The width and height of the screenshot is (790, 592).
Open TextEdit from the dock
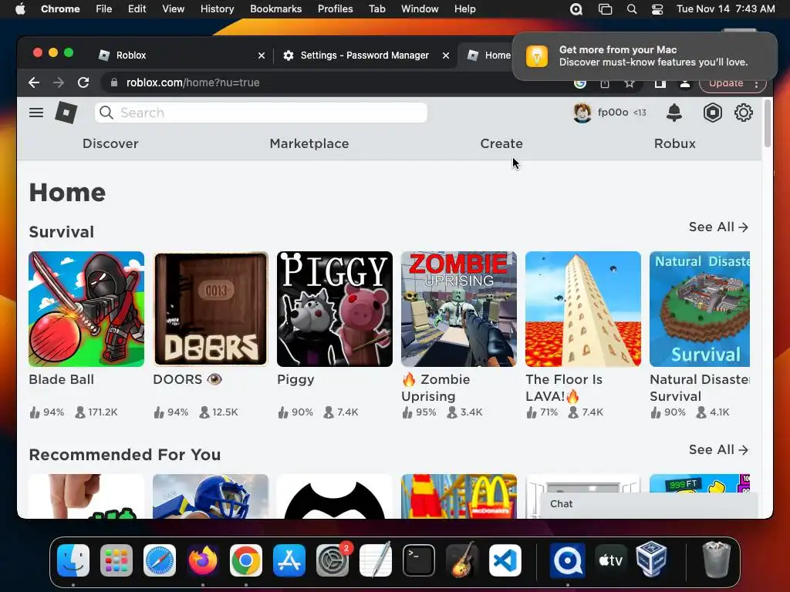pyautogui.click(x=376, y=560)
